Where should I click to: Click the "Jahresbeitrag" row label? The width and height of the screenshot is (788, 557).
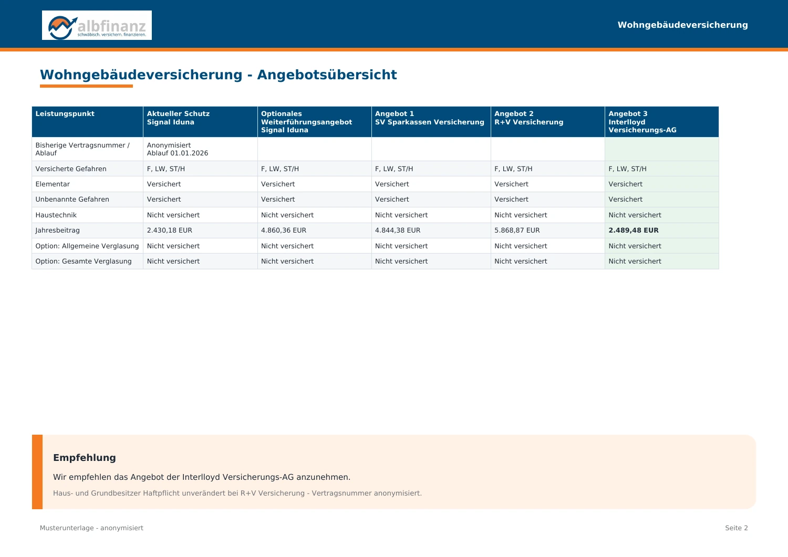tap(58, 230)
